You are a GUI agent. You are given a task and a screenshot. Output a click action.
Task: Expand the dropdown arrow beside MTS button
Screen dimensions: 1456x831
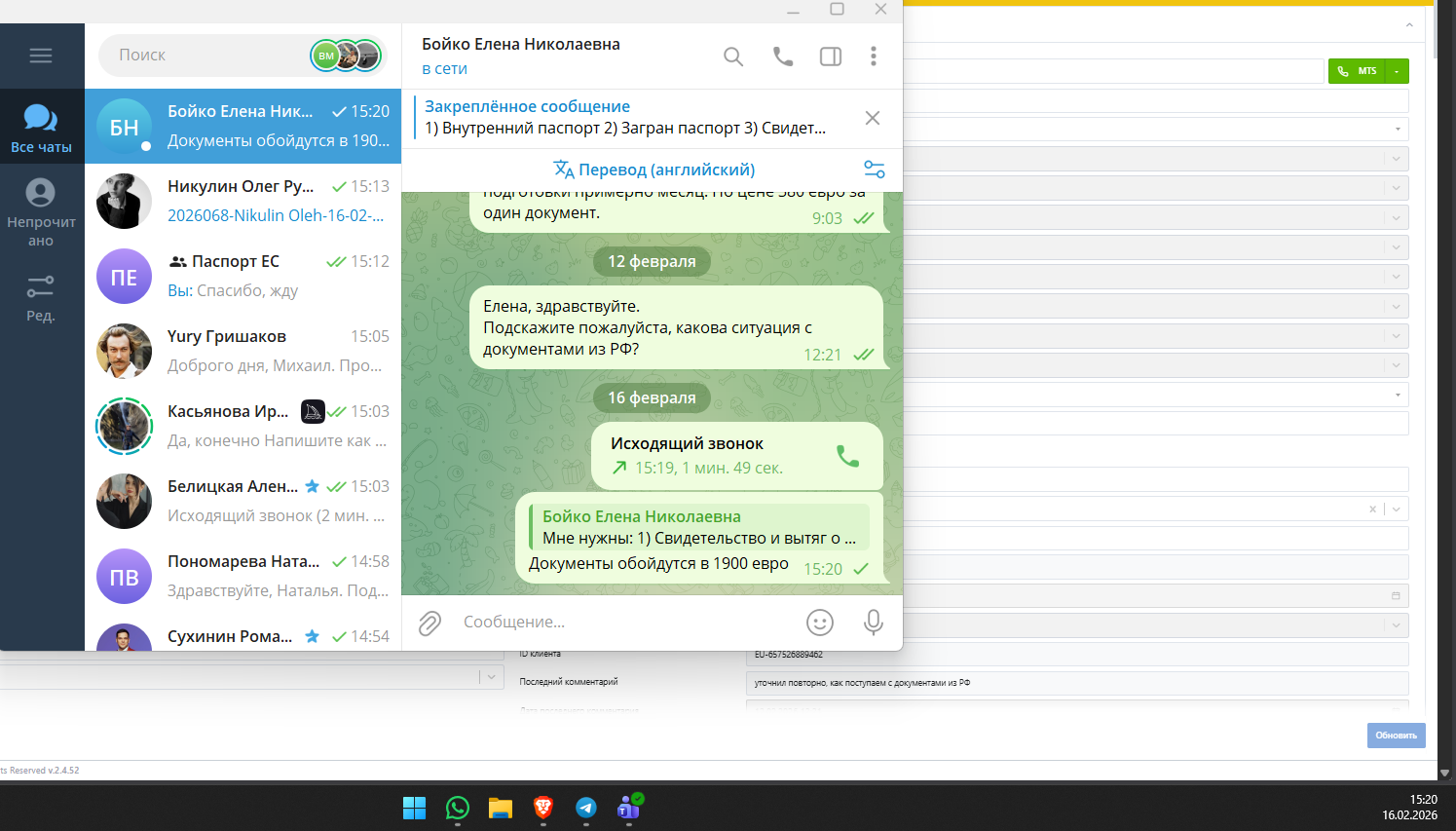pos(1398,71)
